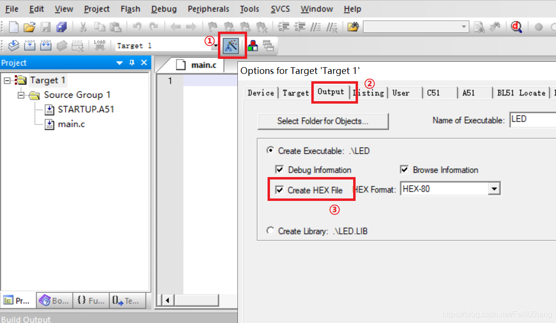Open the SVCS menu
Image resolution: width=556 pixels, height=323 pixels.
click(280, 9)
